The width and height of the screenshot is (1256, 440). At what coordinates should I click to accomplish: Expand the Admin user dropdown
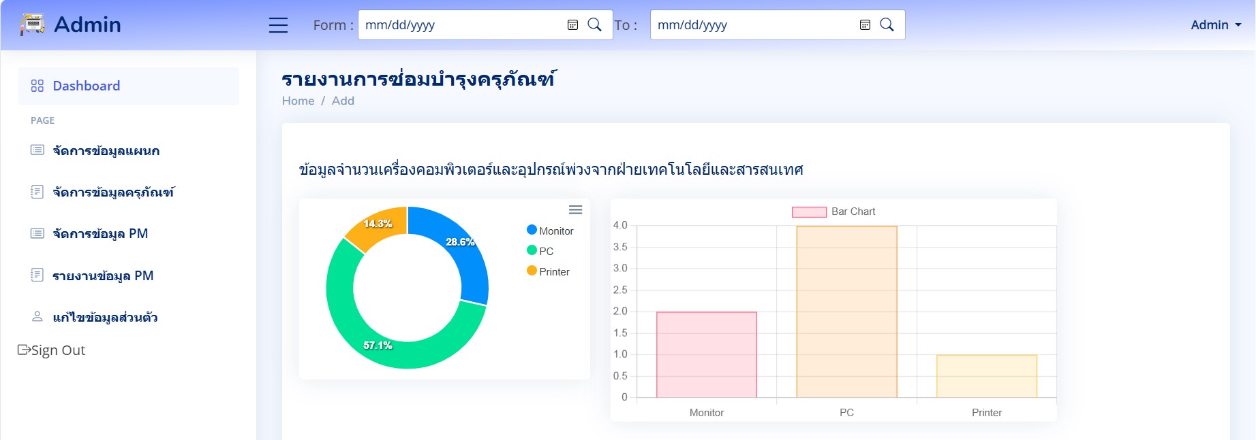tap(1216, 25)
